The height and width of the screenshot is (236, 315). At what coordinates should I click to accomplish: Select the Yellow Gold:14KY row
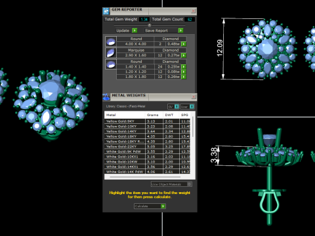coord(147,131)
